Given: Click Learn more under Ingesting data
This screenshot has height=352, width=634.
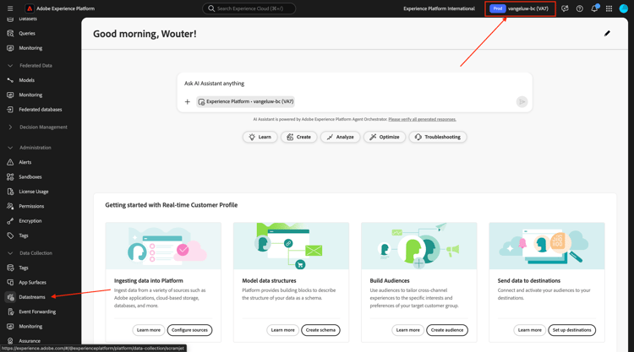Looking at the screenshot, I should coord(149,330).
